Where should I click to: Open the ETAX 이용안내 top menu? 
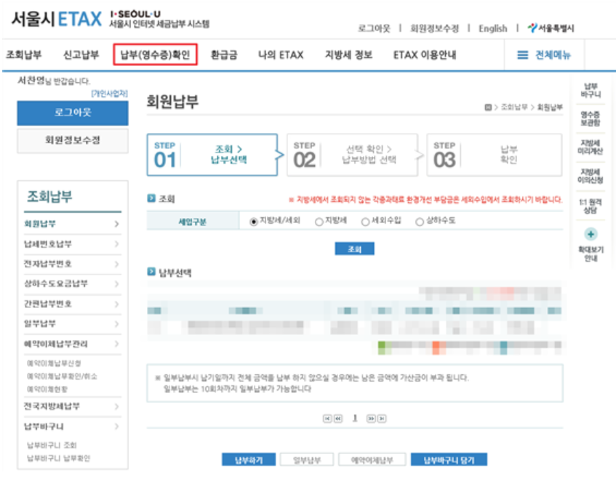coord(425,54)
